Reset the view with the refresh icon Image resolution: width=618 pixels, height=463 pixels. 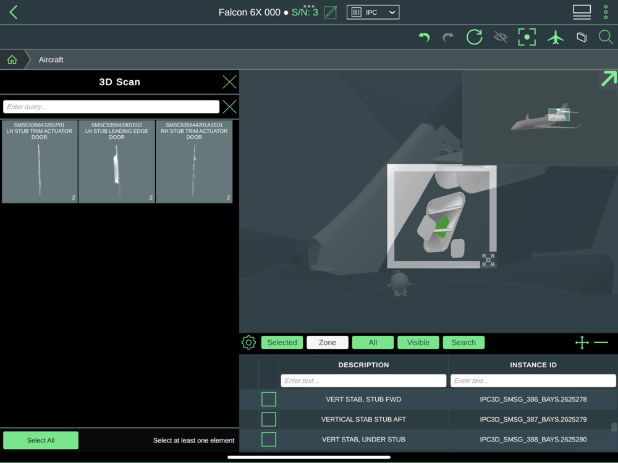[475, 38]
